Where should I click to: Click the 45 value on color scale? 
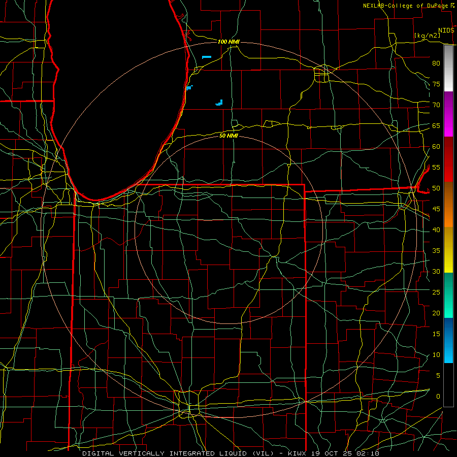click(x=436, y=209)
